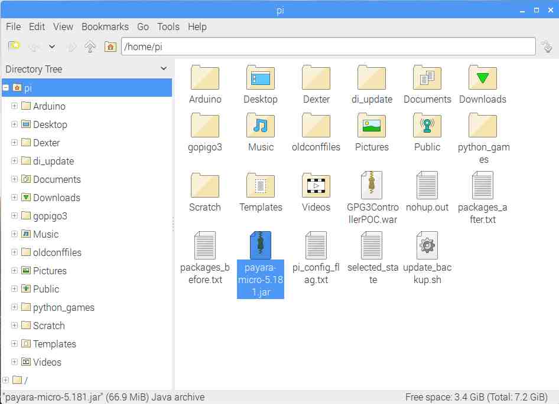Open the Bookmarks menu
Screen dimensions: 559x404
pos(105,27)
